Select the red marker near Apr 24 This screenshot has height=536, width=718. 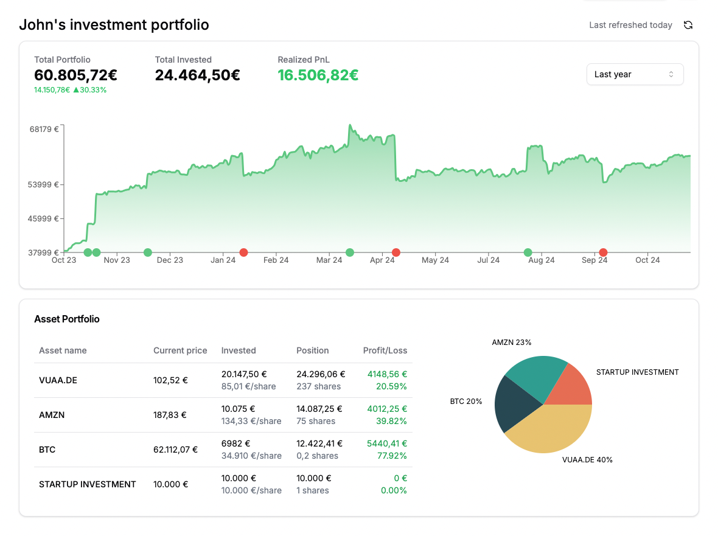coord(396,252)
